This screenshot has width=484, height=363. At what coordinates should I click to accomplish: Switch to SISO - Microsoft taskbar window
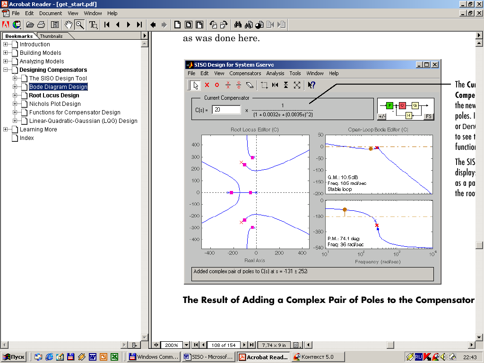click(208, 357)
